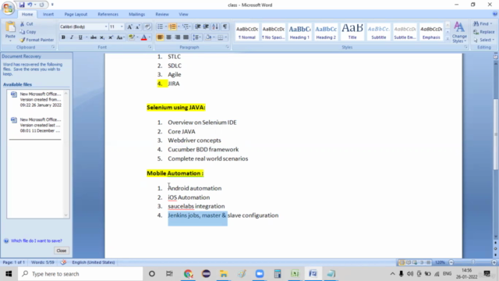Center align text

(168, 37)
